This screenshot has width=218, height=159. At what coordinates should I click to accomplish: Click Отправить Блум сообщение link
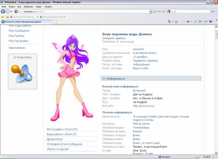tap(65, 144)
